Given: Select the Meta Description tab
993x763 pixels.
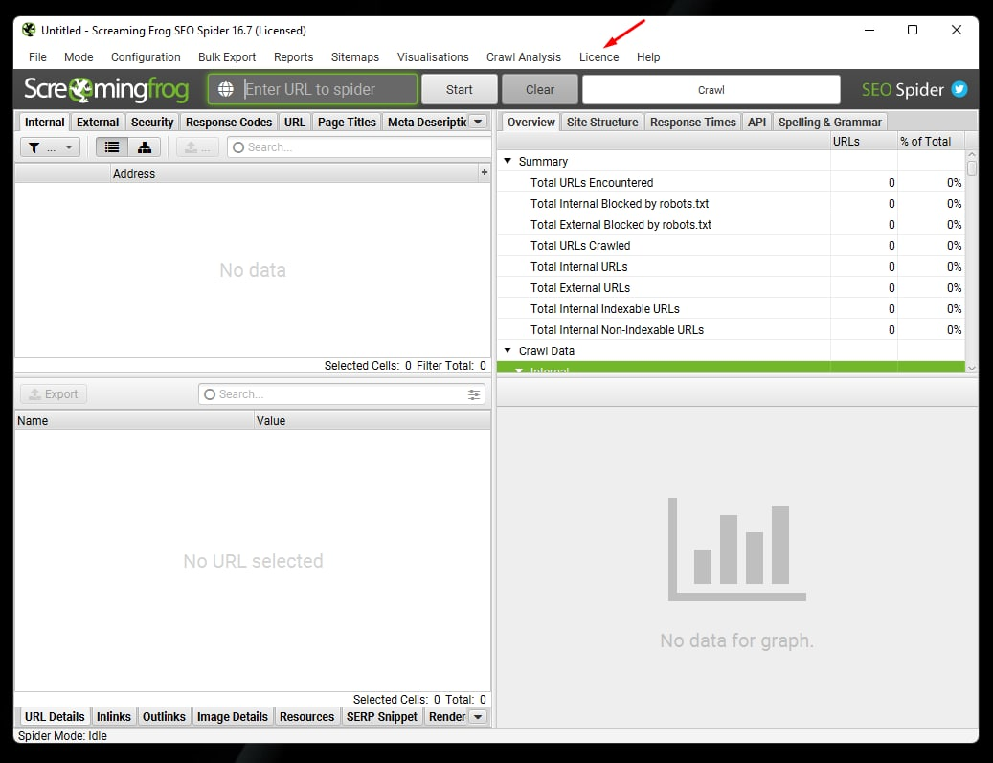Looking at the screenshot, I should pos(427,122).
